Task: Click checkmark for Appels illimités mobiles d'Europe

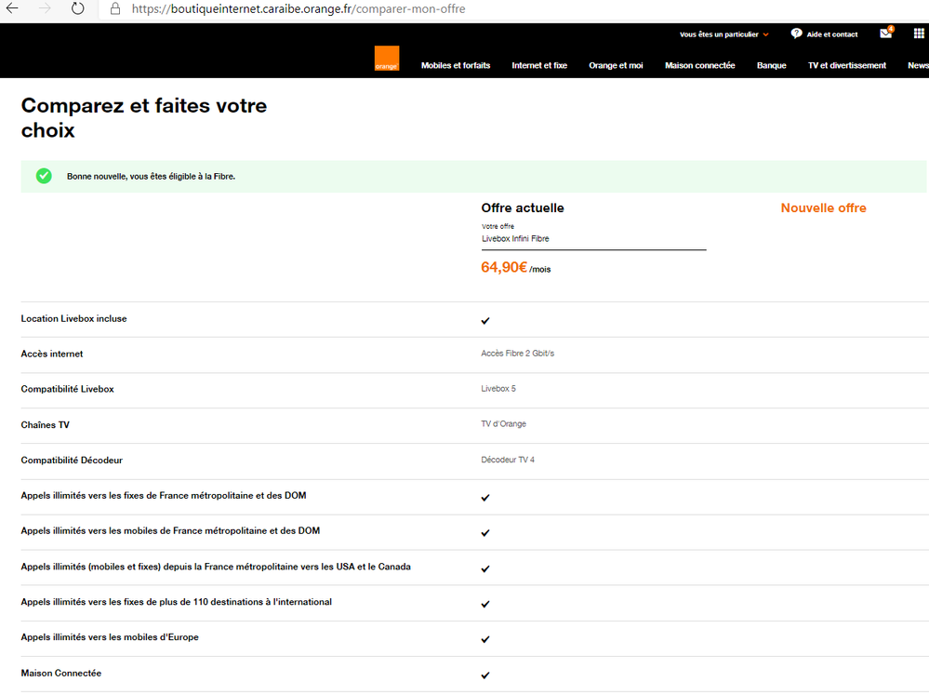Action: click(485, 639)
